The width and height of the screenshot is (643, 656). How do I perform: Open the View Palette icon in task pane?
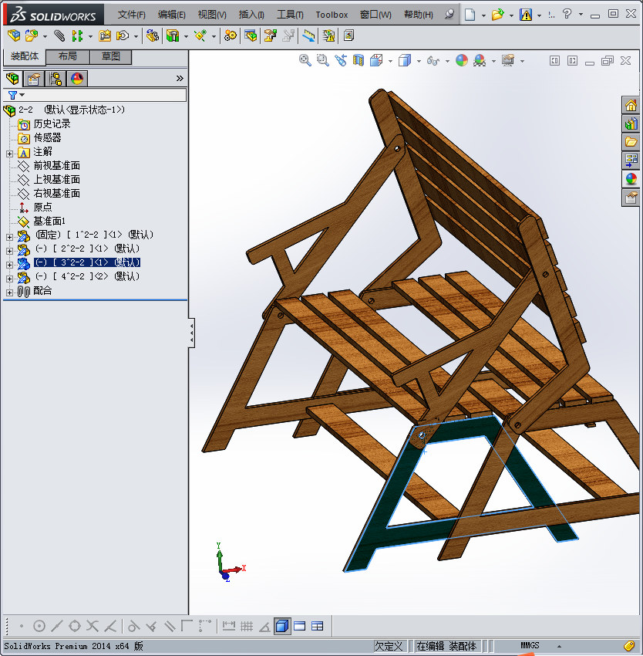631,161
